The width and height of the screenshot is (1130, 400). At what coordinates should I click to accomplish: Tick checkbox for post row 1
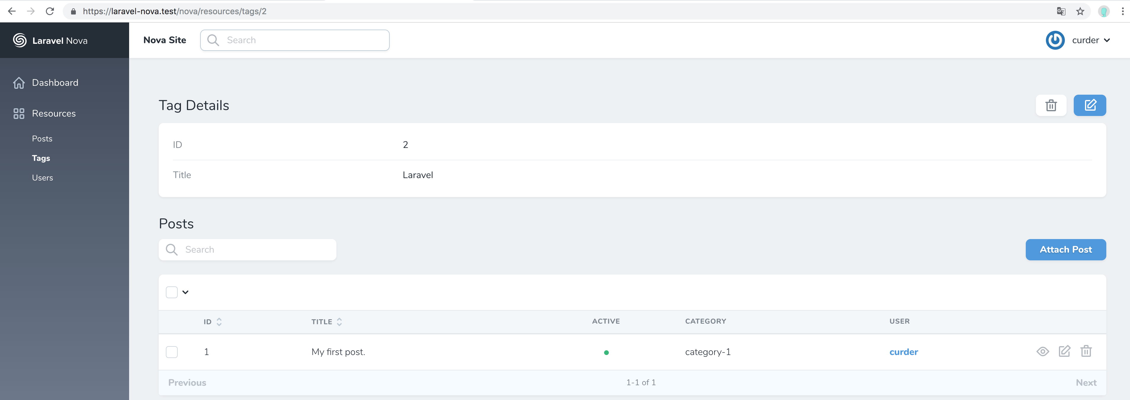point(171,352)
